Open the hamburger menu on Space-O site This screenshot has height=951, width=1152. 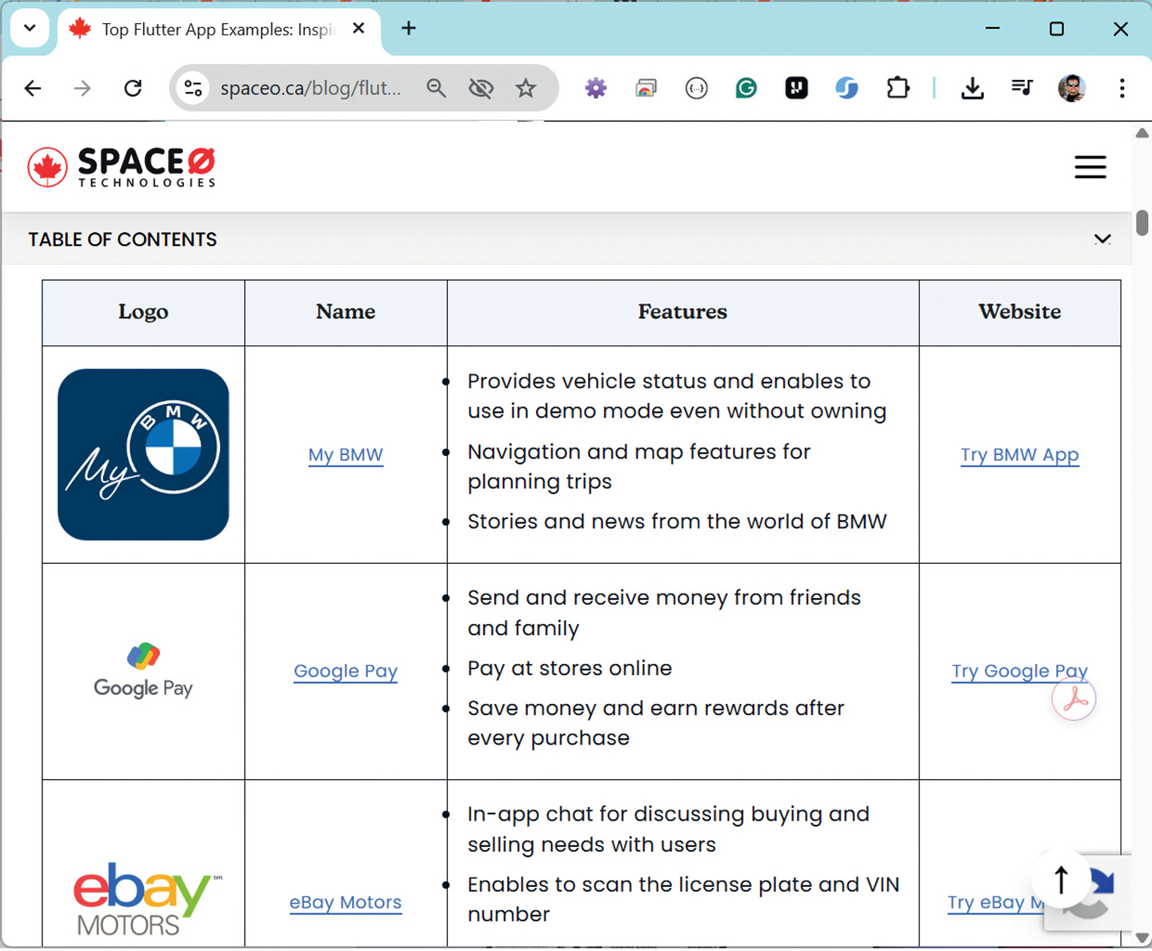[1090, 167]
